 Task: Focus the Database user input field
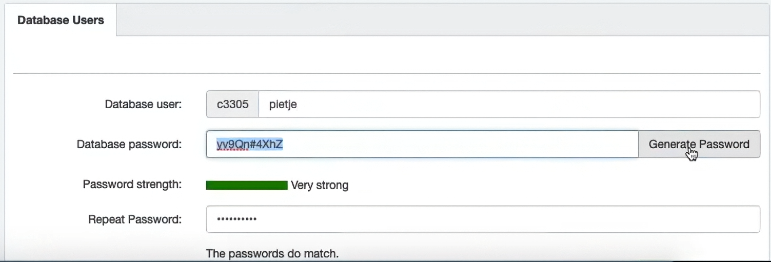508,105
